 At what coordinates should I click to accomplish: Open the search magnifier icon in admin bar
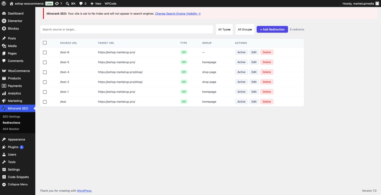67,4
